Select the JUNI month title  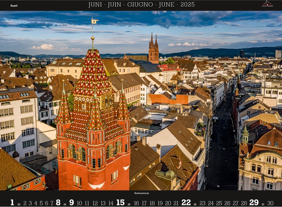click(95, 5)
